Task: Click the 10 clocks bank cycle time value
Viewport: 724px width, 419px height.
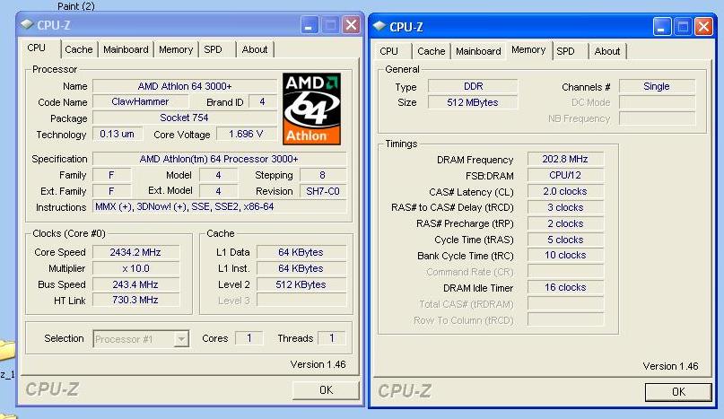Action: coord(565,255)
